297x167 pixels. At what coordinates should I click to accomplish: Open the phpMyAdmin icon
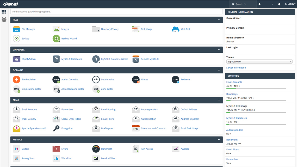tap(16, 59)
